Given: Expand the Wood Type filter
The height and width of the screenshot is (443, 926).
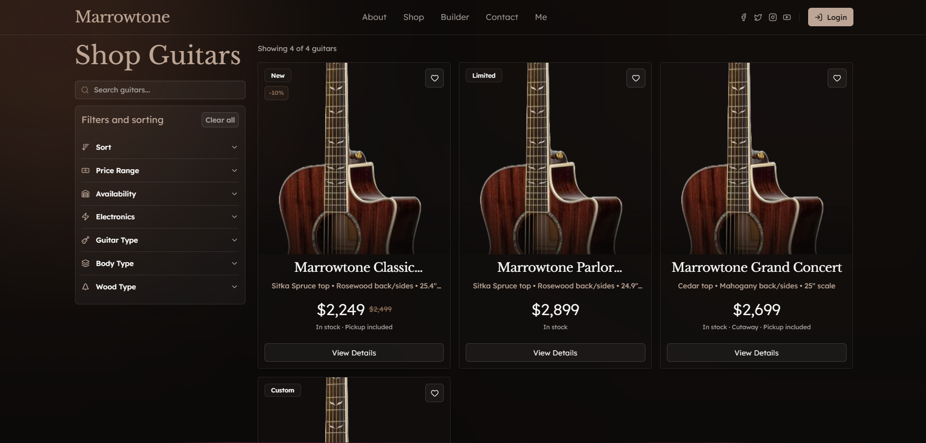Looking at the screenshot, I should (x=160, y=287).
